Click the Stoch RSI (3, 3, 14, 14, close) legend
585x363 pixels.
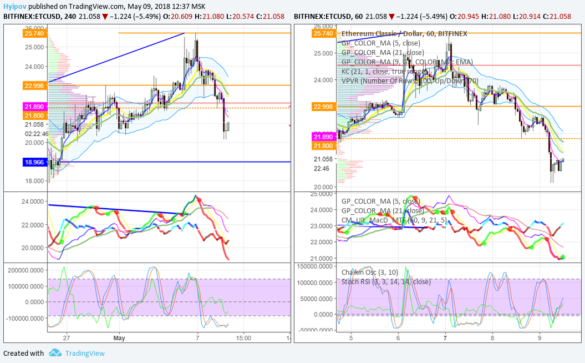point(386,281)
